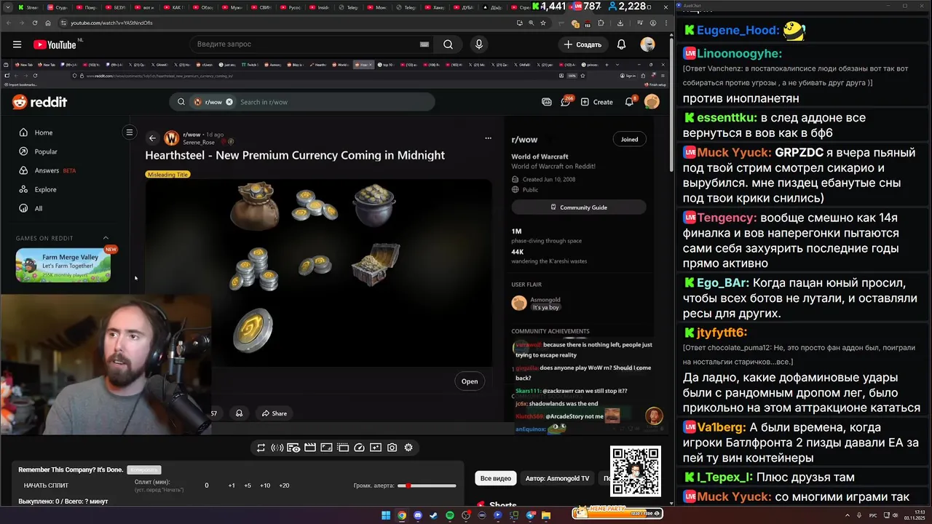The height and width of the screenshot is (524, 932).
Task: Start voice search with the microphone icon
Action: (478, 44)
